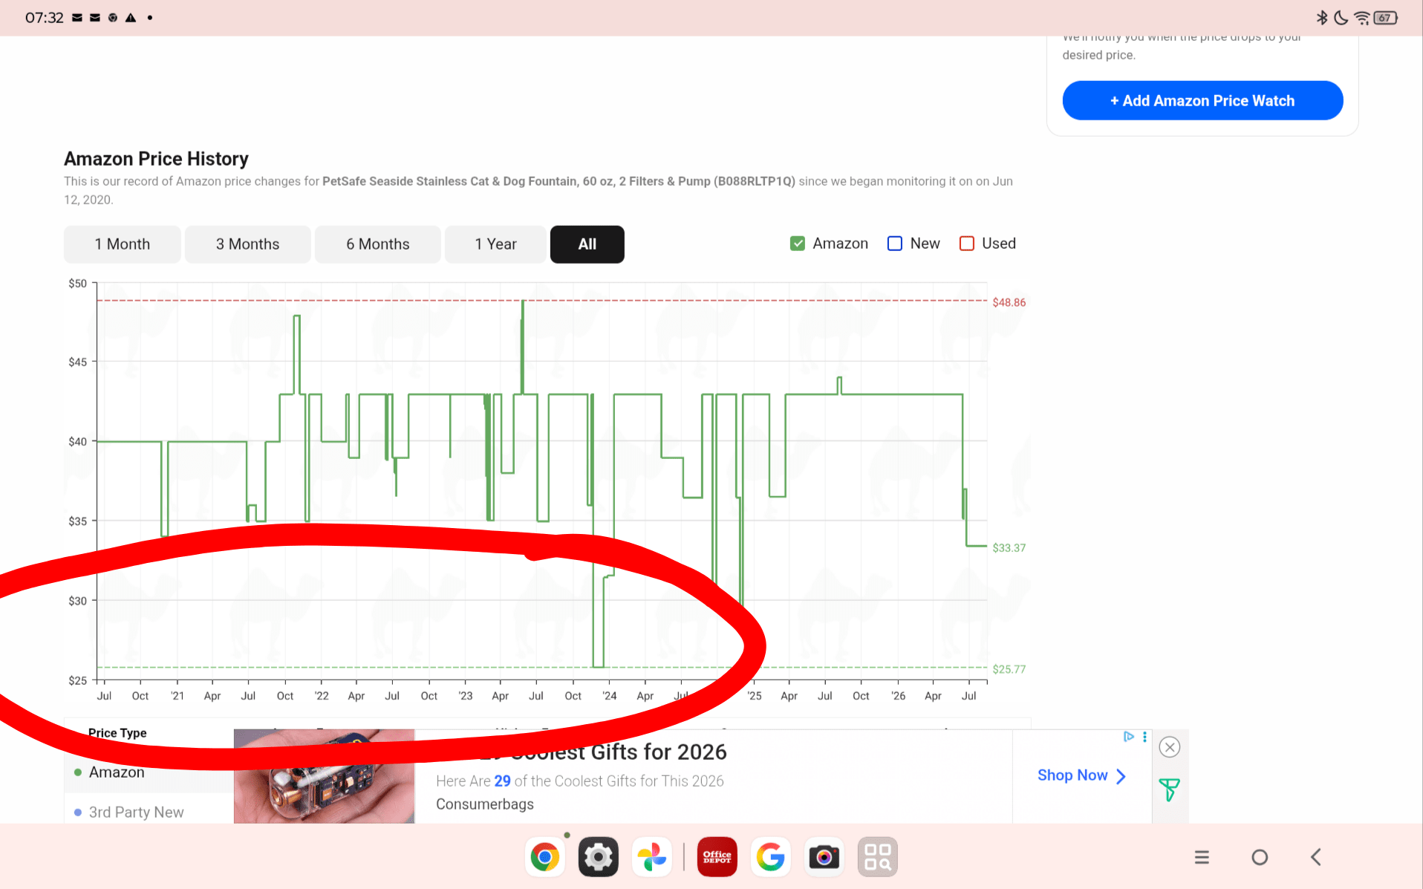Launch the Google app
The height and width of the screenshot is (889, 1423).
[x=771, y=857]
